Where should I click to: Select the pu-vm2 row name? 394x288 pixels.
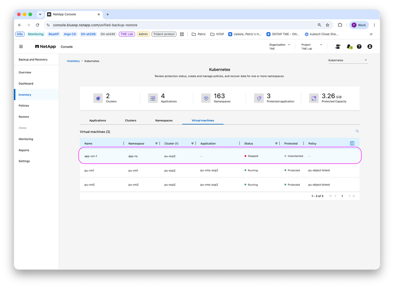[x=90, y=185]
